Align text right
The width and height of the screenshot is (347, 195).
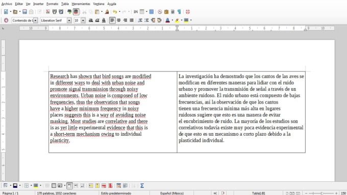tap(125, 20)
